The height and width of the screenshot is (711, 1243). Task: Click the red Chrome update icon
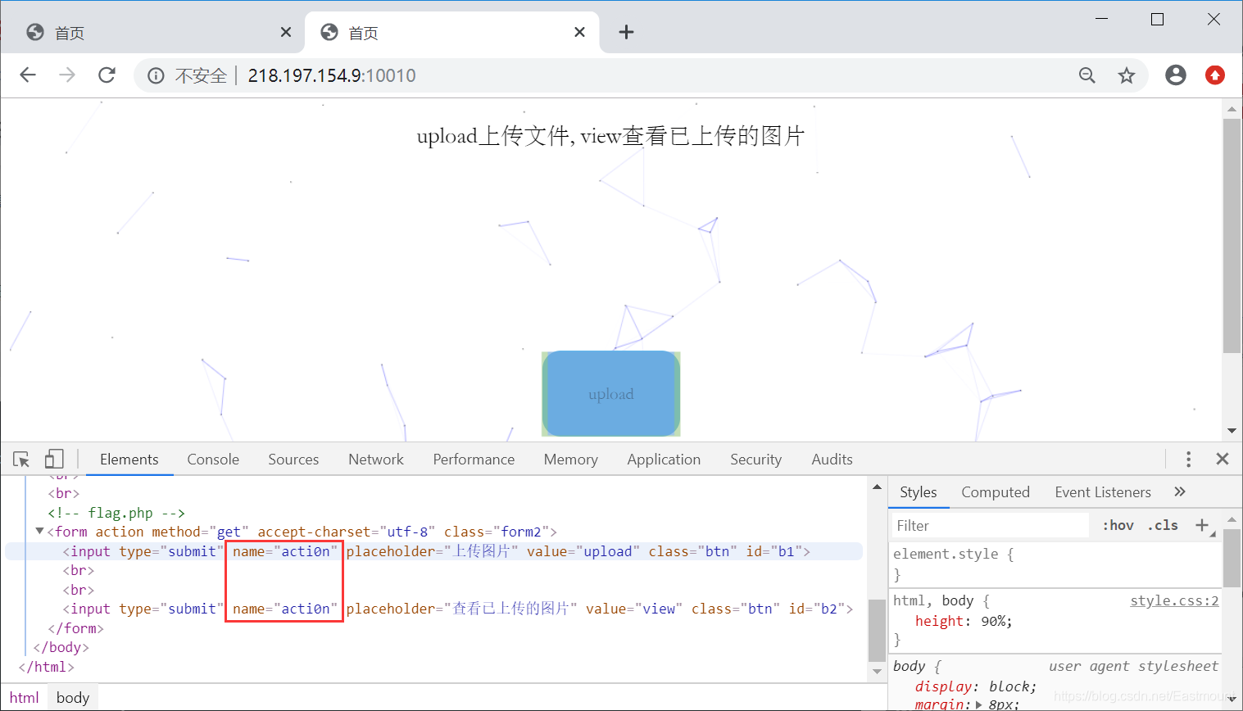pyautogui.click(x=1215, y=75)
